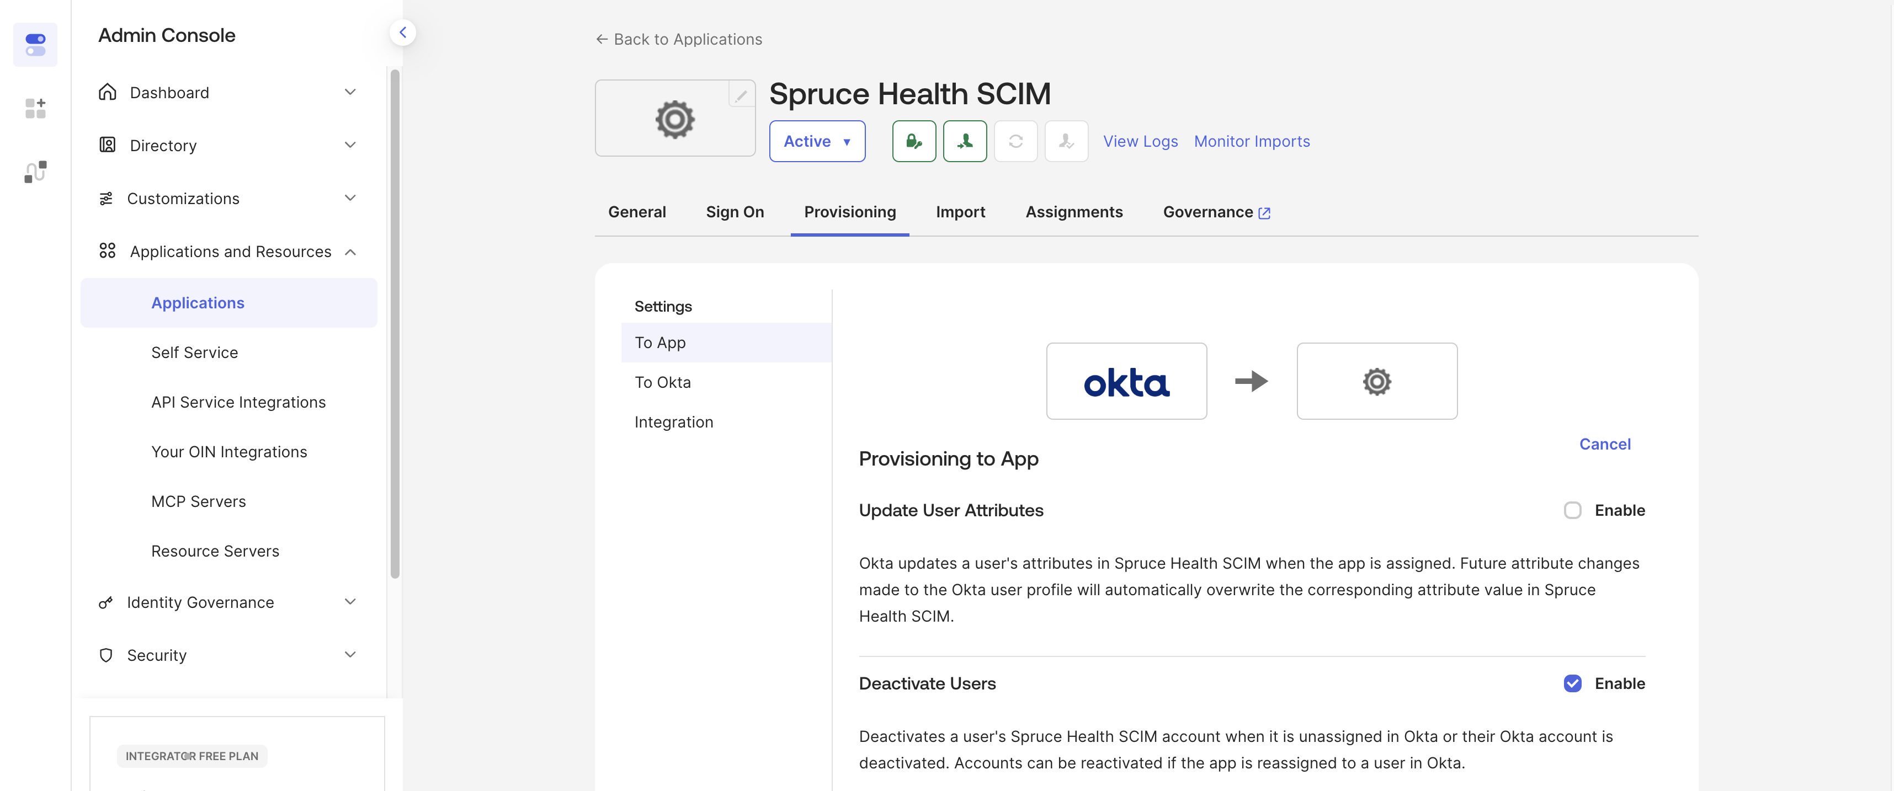Expand the Customizations menu chevron
The height and width of the screenshot is (791, 1894).
point(350,197)
